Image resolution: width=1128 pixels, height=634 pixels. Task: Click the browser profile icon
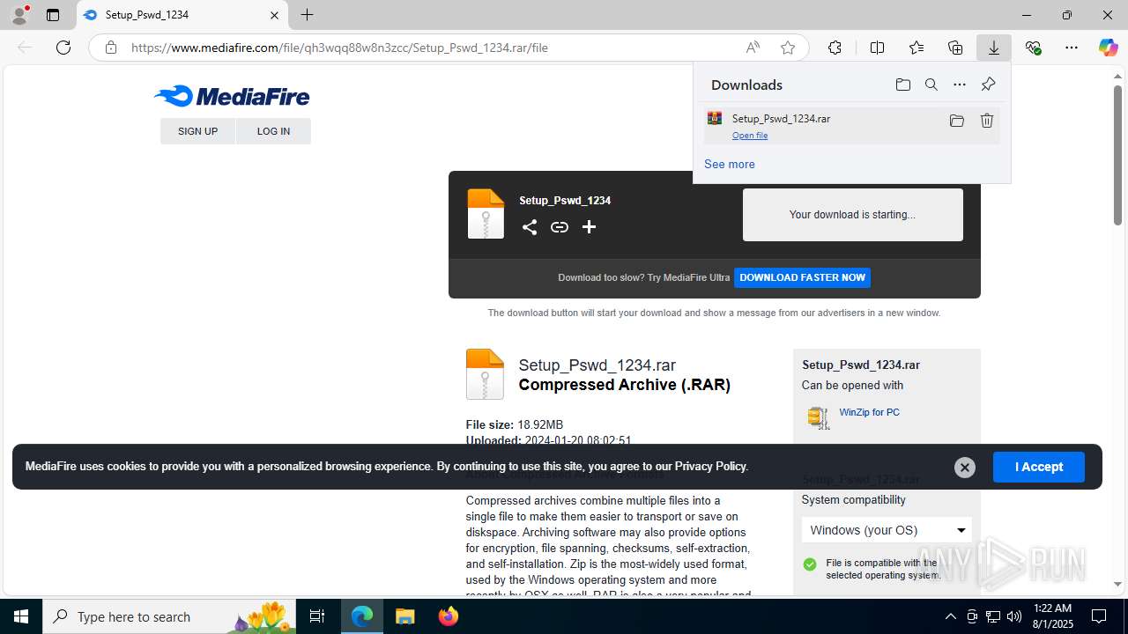(19, 15)
